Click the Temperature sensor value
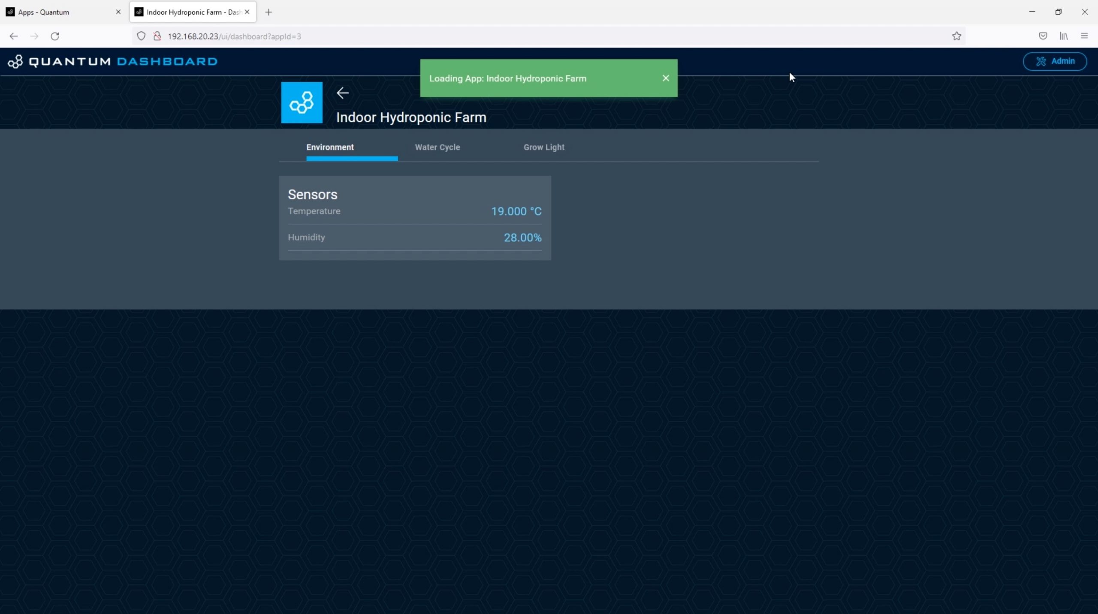The width and height of the screenshot is (1098, 614). click(x=516, y=211)
